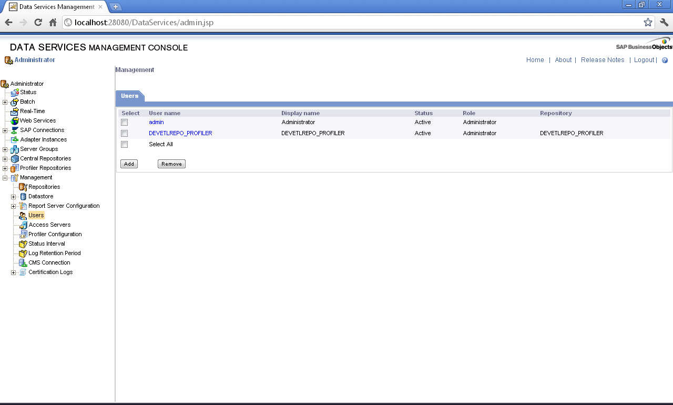Click the Remove button
The height and width of the screenshot is (405, 673).
(171, 164)
